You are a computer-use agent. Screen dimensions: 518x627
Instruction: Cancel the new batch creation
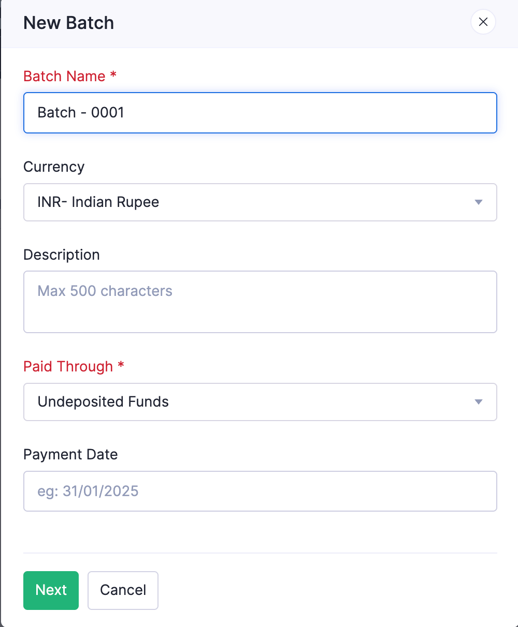coord(123,590)
